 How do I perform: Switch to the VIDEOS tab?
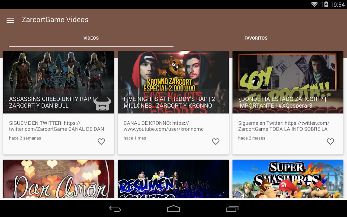tap(91, 38)
